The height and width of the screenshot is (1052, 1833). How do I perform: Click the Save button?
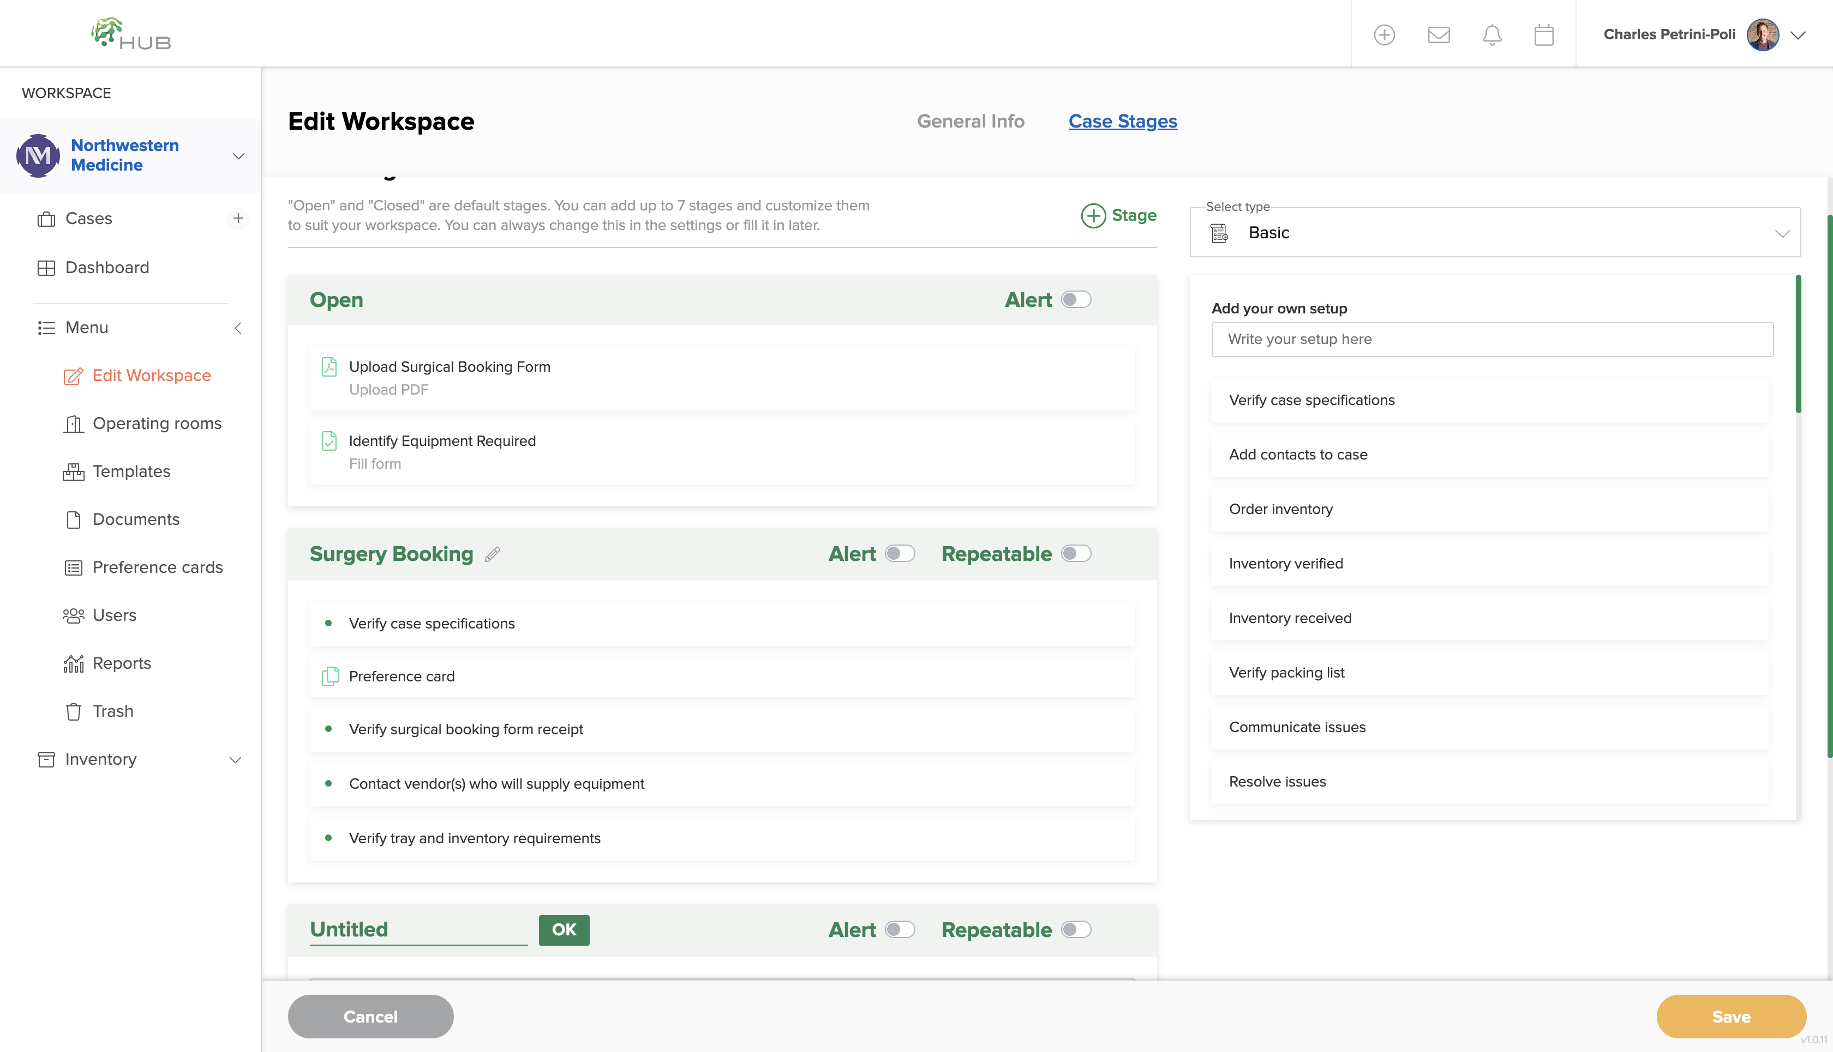coord(1731,1017)
